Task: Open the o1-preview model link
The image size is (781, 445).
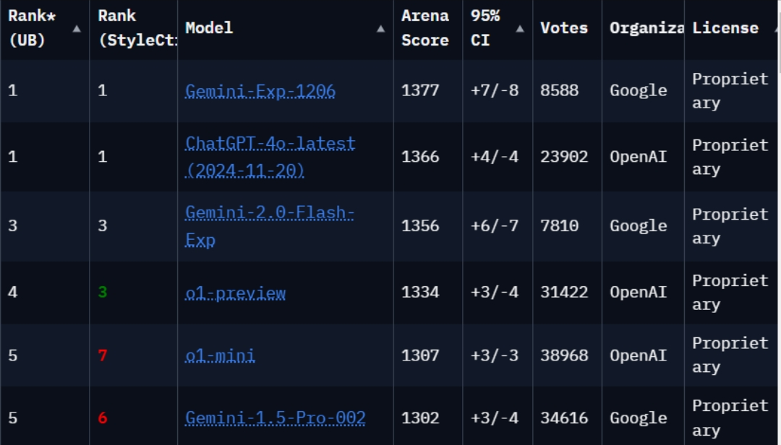Action: (x=235, y=293)
